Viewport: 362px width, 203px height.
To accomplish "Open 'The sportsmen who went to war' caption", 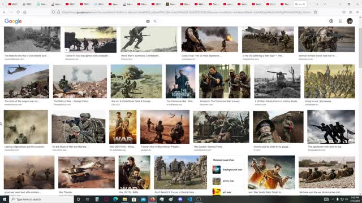I will pos(325,147).
